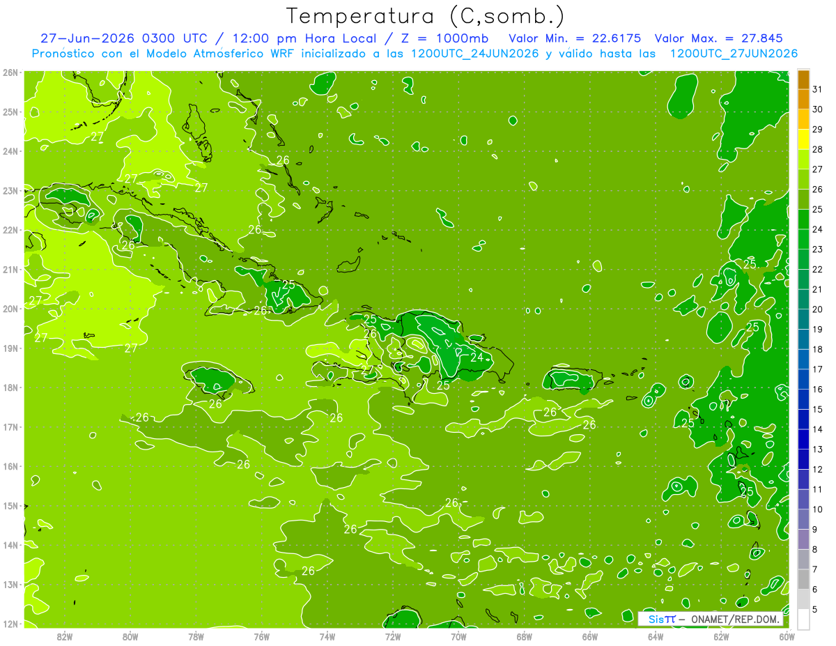Image resolution: width=836 pixels, height=646 pixels.
Task: Click the "Temperatura (C,somb.)" map title
Action: click(x=424, y=17)
